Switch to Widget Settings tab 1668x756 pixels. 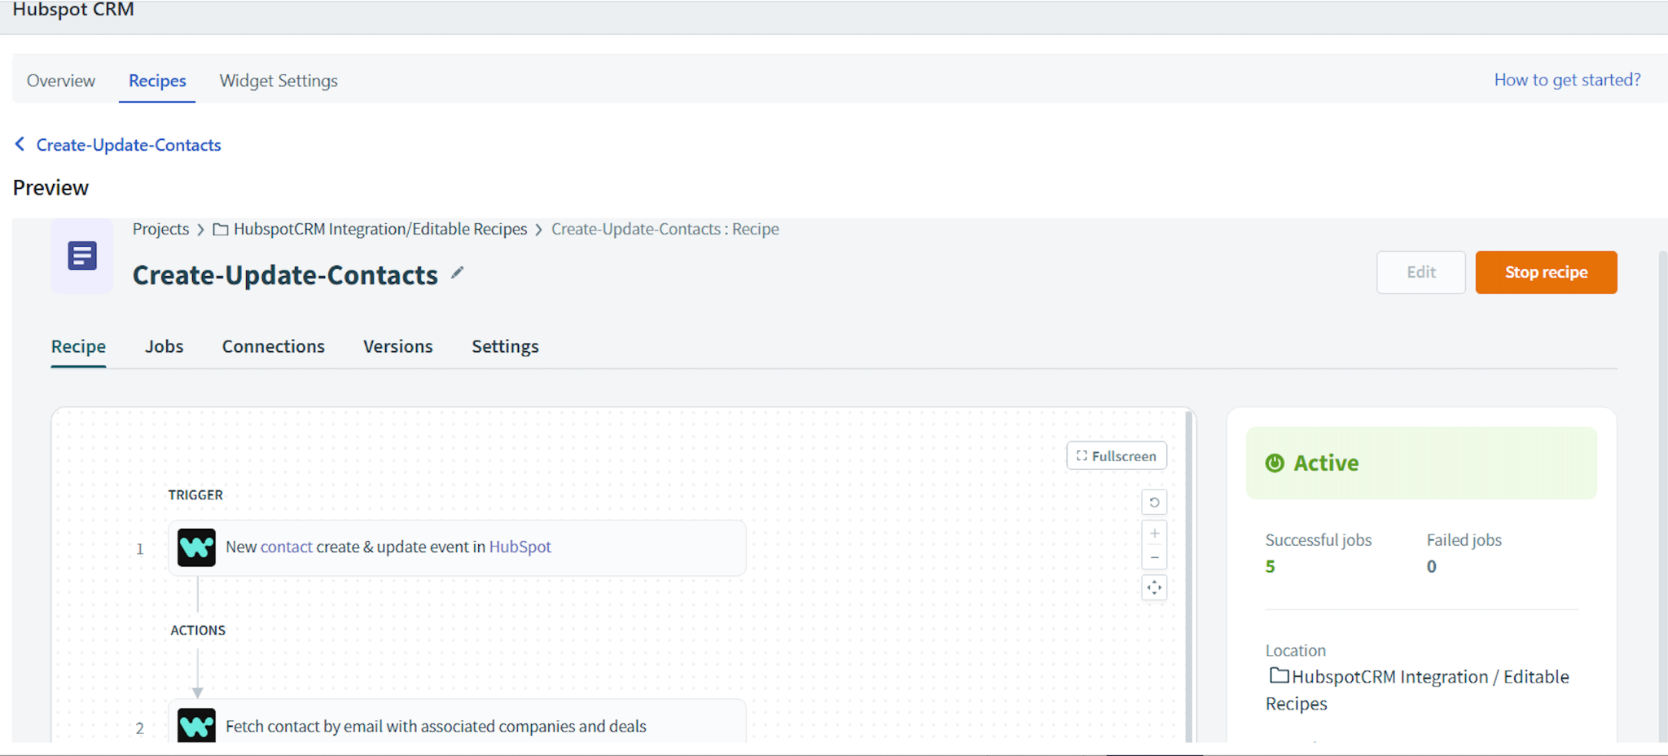(x=279, y=81)
